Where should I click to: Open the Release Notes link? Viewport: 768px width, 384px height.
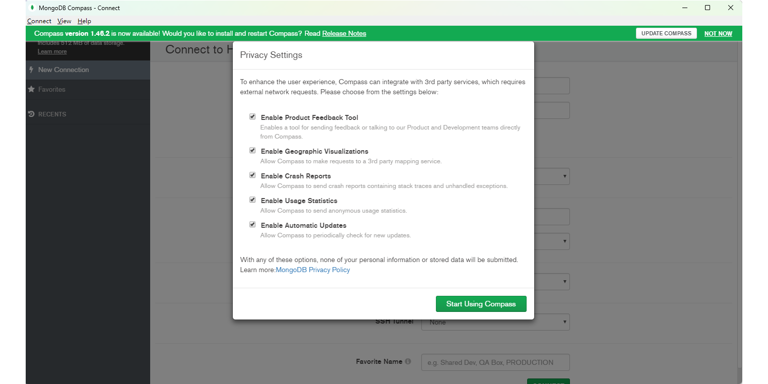click(x=344, y=34)
